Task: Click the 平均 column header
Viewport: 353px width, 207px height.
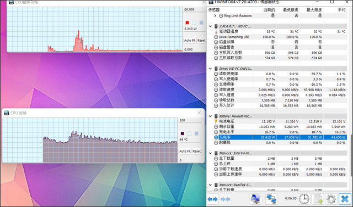Action: pyautogui.click(x=341, y=10)
